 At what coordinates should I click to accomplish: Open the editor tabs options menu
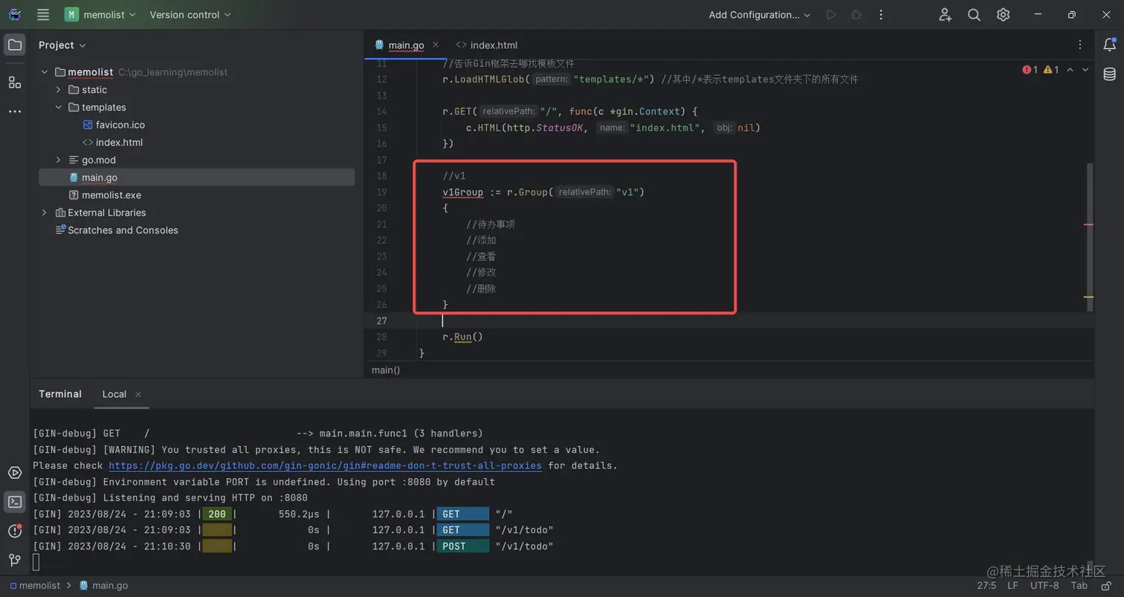tap(1080, 45)
